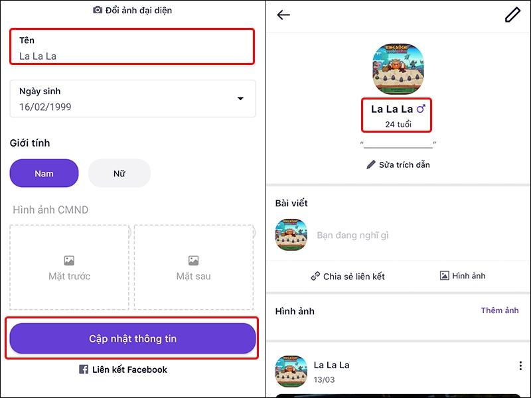531x398 pixels.
Task: Tap the picture icon beside Hình ảnh
Action: point(445,276)
